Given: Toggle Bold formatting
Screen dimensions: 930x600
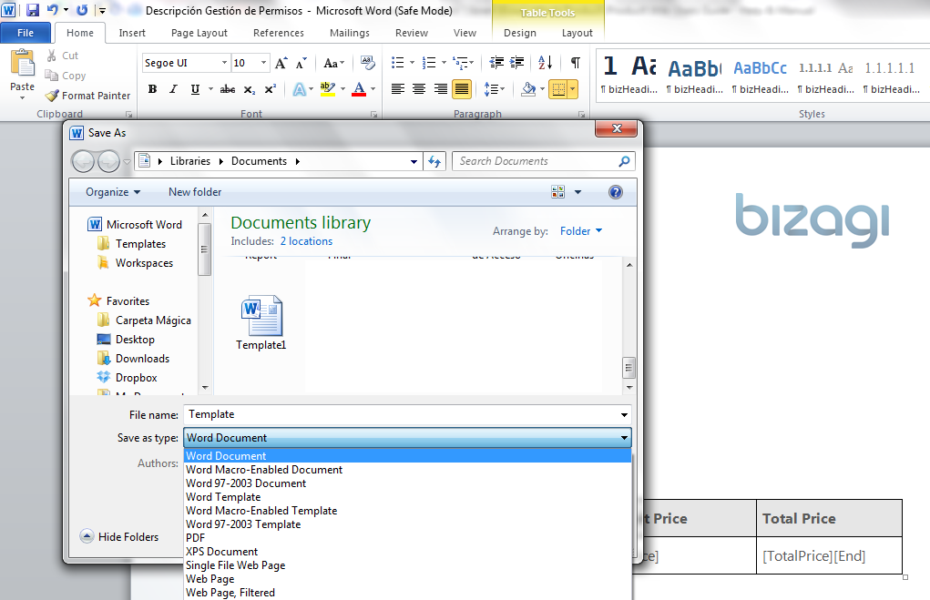Looking at the screenshot, I should (152, 89).
